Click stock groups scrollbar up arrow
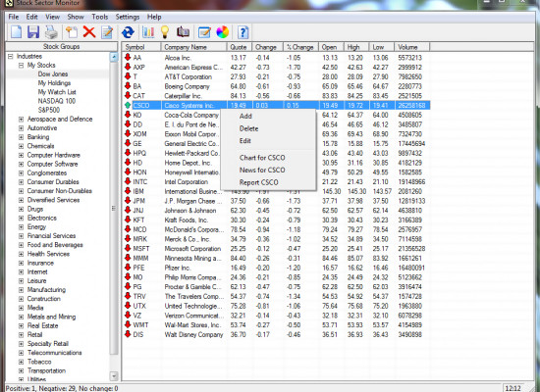540x392 pixels. tap(114, 57)
